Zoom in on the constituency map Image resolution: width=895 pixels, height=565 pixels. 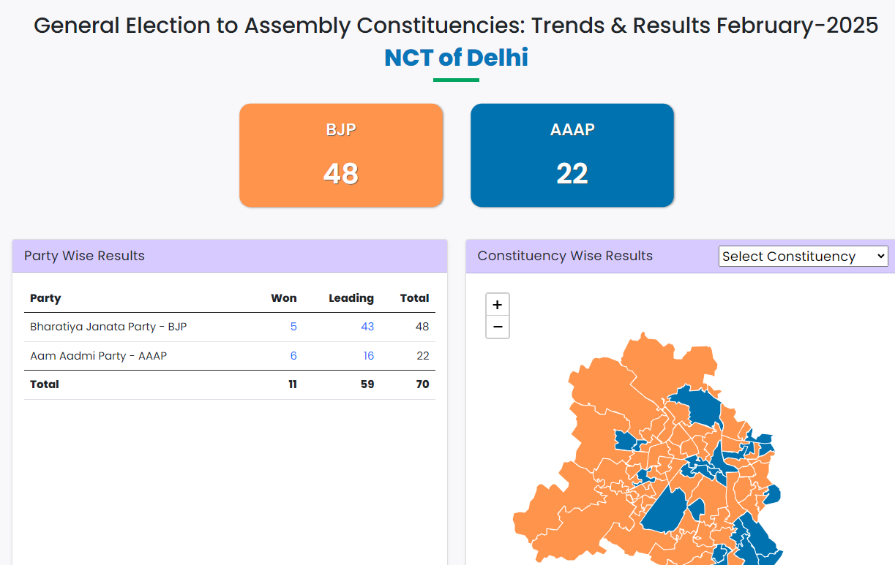coord(498,306)
